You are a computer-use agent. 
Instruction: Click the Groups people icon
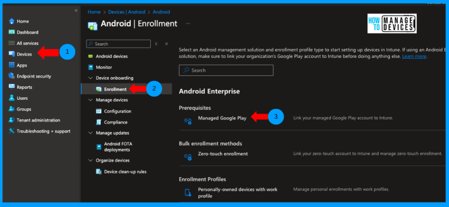tap(11, 109)
